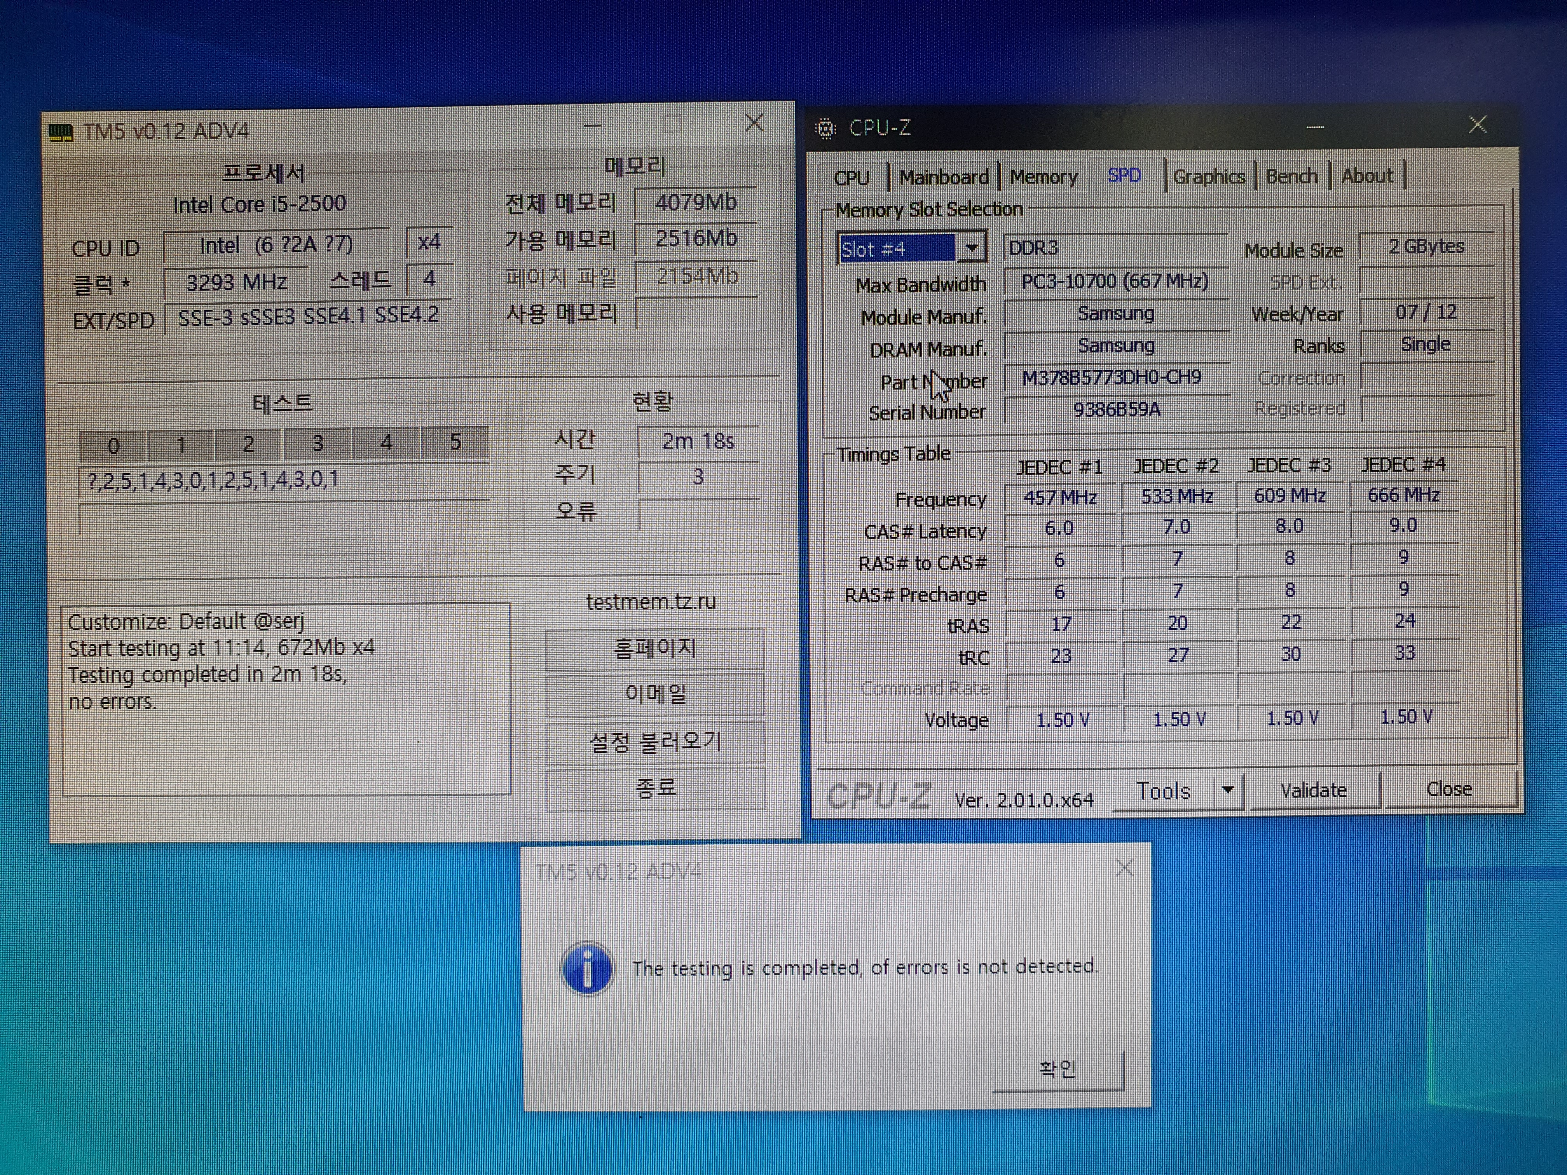Click the CAS# Latency 9.0 cell
Screen dimensions: 1567x1175
pyautogui.click(x=1403, y=526)
